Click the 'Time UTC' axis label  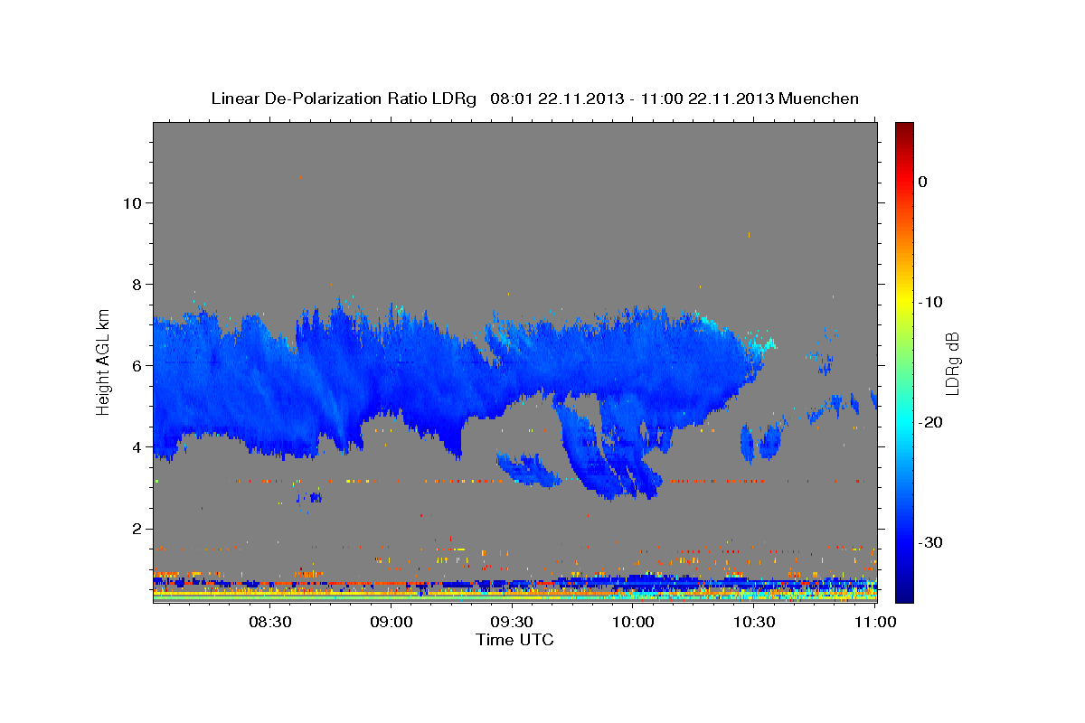514,640
